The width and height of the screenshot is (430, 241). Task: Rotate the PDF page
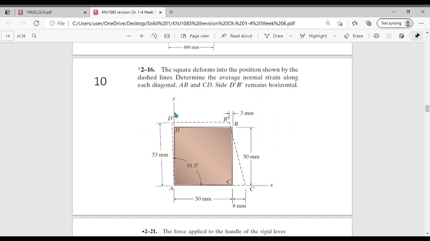pos(154,36)
